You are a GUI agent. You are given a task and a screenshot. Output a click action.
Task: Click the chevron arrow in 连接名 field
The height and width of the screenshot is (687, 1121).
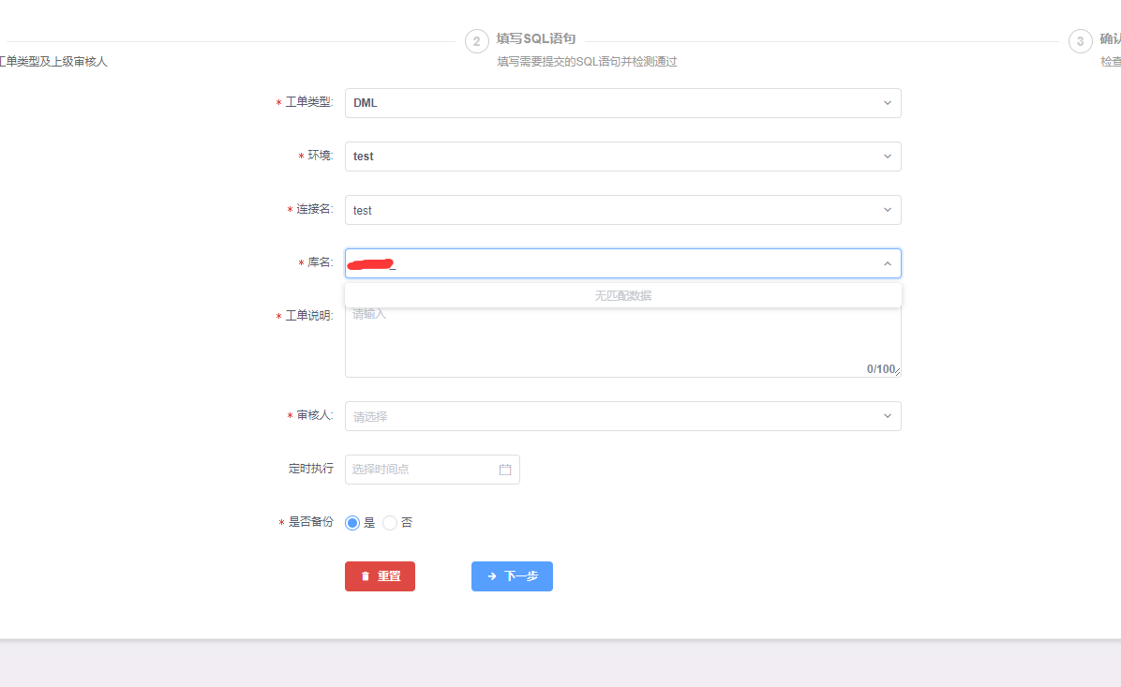(888, 210)
